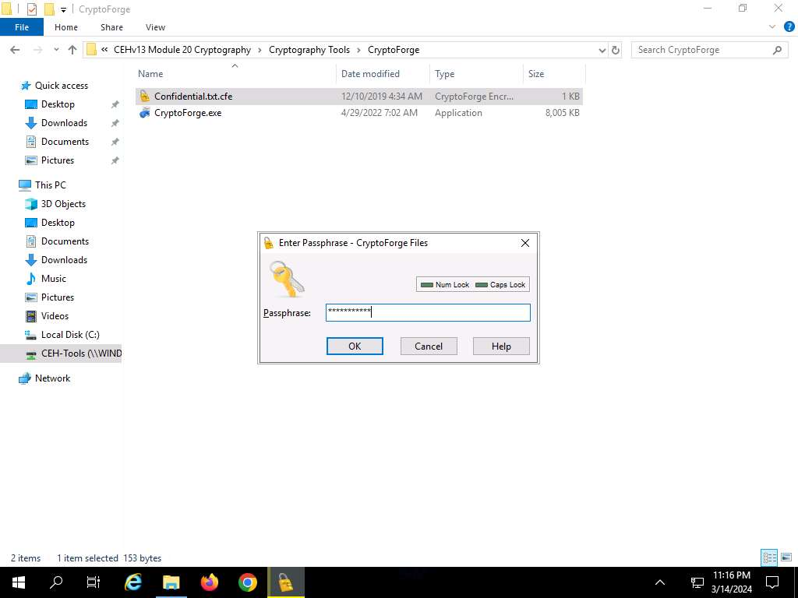798x598 pixels.
Task: Open Firefox from the taskbar
Action: [210, 582]
